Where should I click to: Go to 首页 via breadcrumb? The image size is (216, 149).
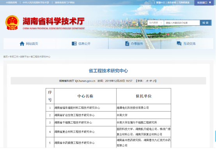(x=5, y=57)
